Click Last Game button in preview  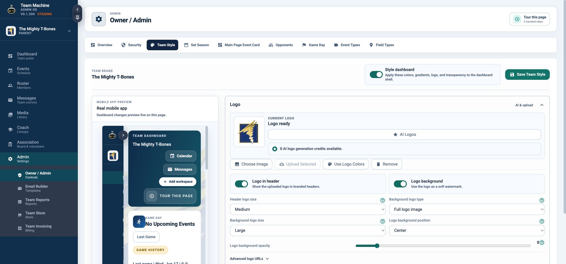(146, 237)
